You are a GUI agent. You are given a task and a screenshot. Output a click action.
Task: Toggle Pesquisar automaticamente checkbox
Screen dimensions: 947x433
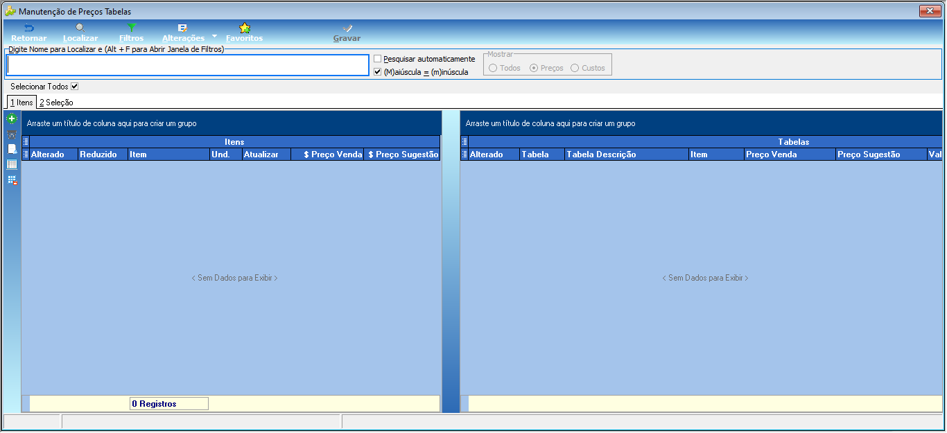(x=378, y=59)
